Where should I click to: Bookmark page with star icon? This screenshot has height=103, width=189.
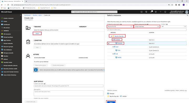[x=172, y=5]
